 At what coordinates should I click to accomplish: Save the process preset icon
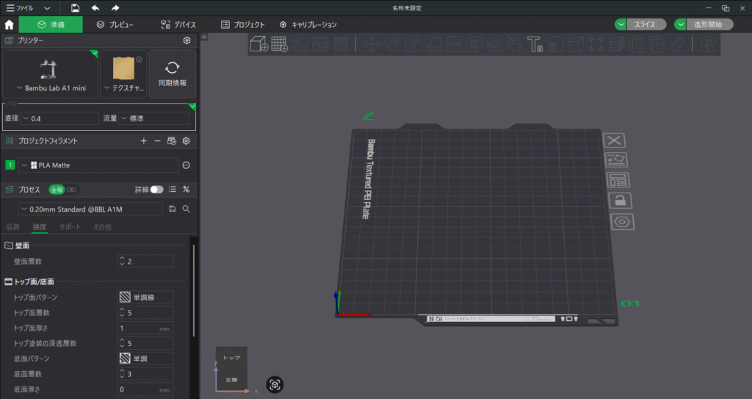[x=172, y=209]
